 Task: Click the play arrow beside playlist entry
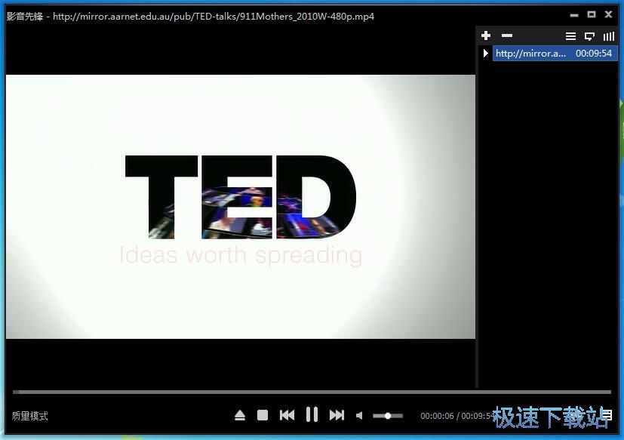tap(485, 54)
